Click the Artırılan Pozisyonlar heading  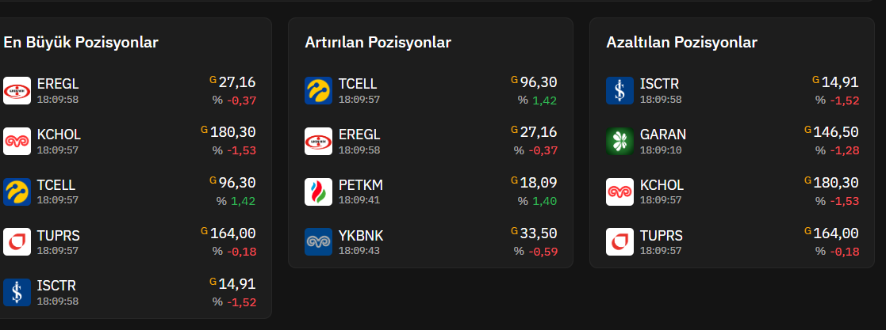point(378,42)
